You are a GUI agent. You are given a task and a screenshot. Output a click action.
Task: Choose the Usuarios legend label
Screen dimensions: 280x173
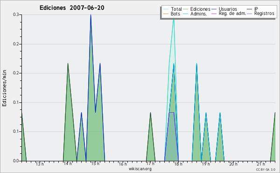[x=228, y=9]
